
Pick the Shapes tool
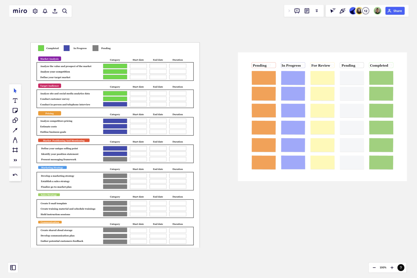pos(15,120)
